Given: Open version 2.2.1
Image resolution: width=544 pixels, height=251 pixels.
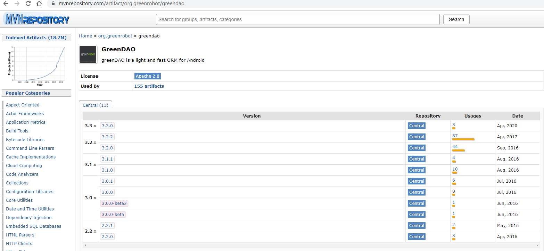Looking at the screenshot, I should pos(107,225).
